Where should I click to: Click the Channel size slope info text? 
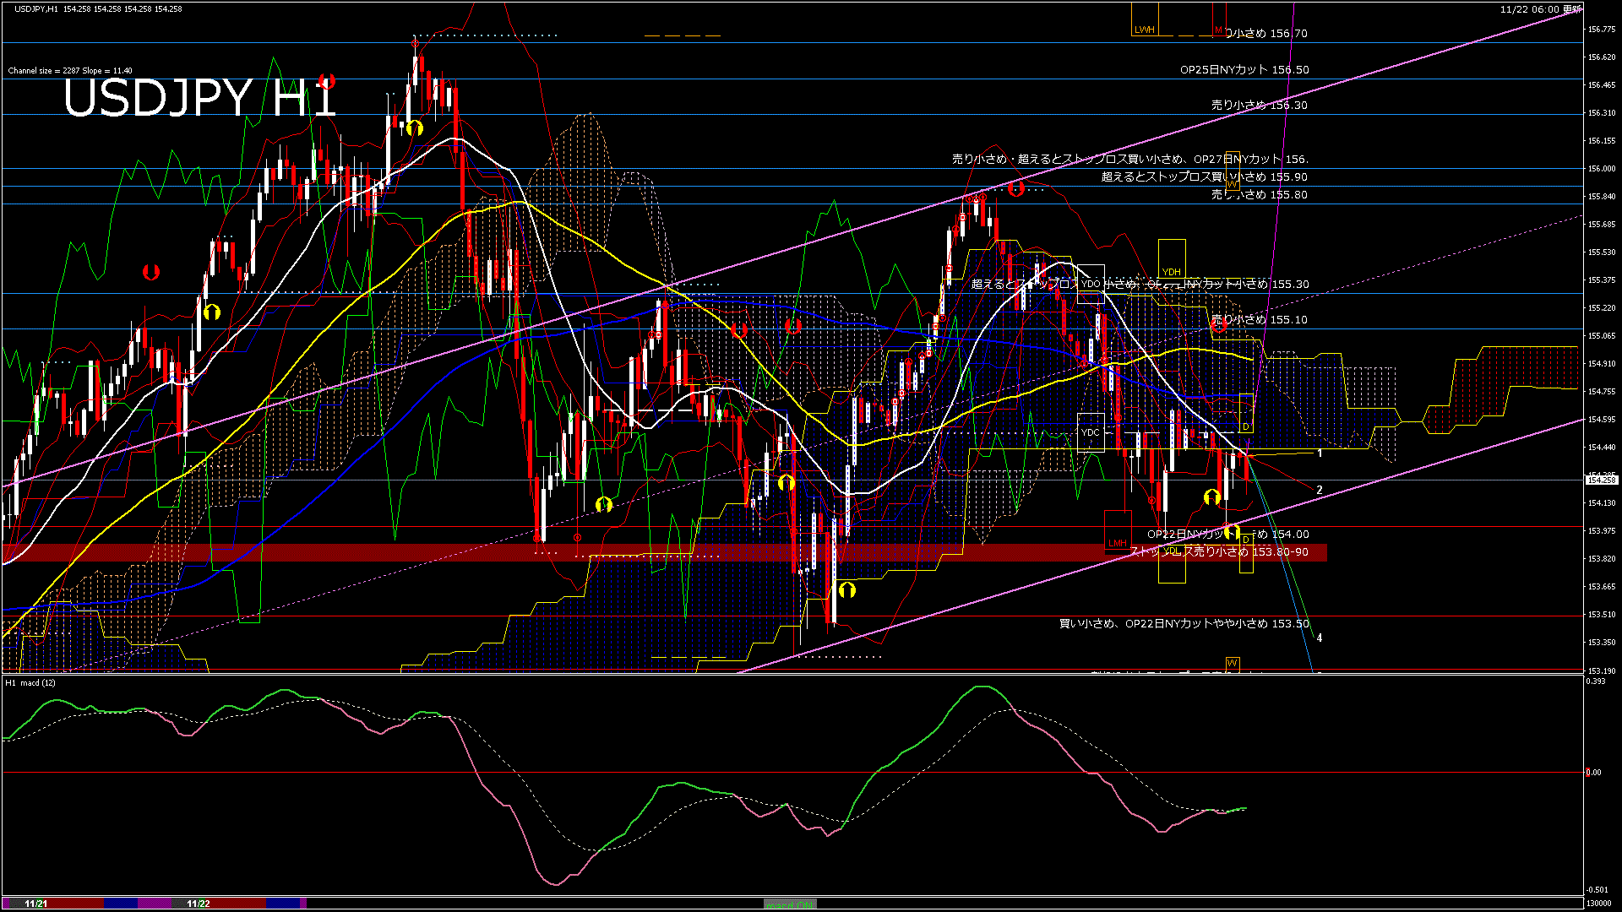pyautogui.click(x=70, y=71)
